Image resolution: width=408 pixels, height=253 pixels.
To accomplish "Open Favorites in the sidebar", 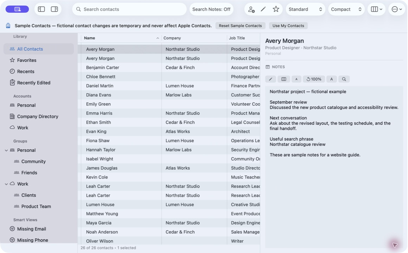I will (x=38, y=60).
